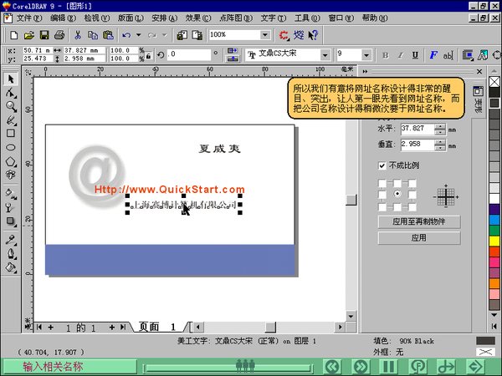Open the 点阵图 menu
Image resolution: width=502 pixels, height=376 pixels.
coord(236,18)
